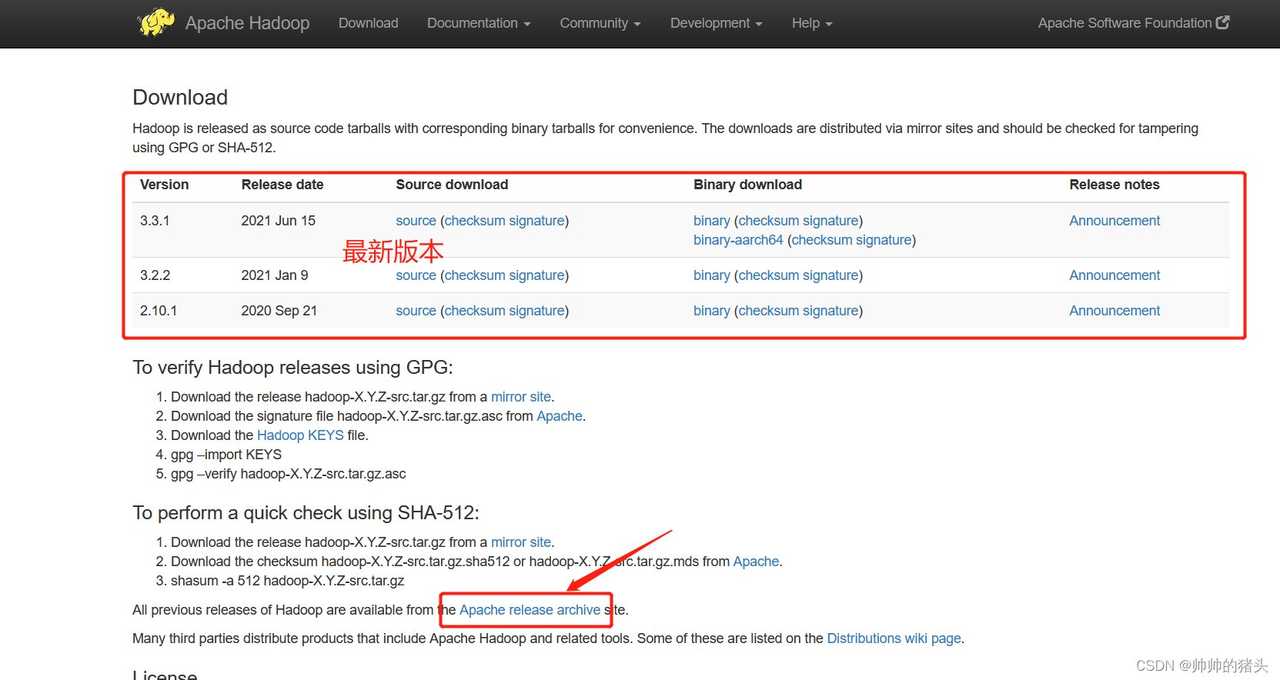Select the release date 2020 Sep 21
The image size is (1280, 680).
(x=279, y=311)
